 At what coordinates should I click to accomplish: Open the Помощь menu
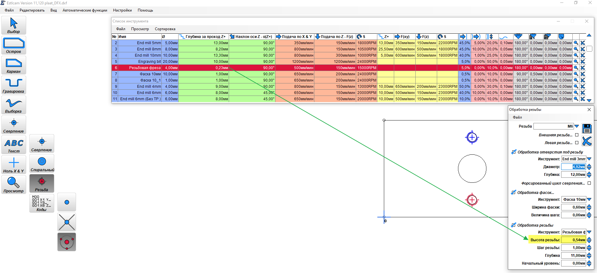click(x=145, y=10)
